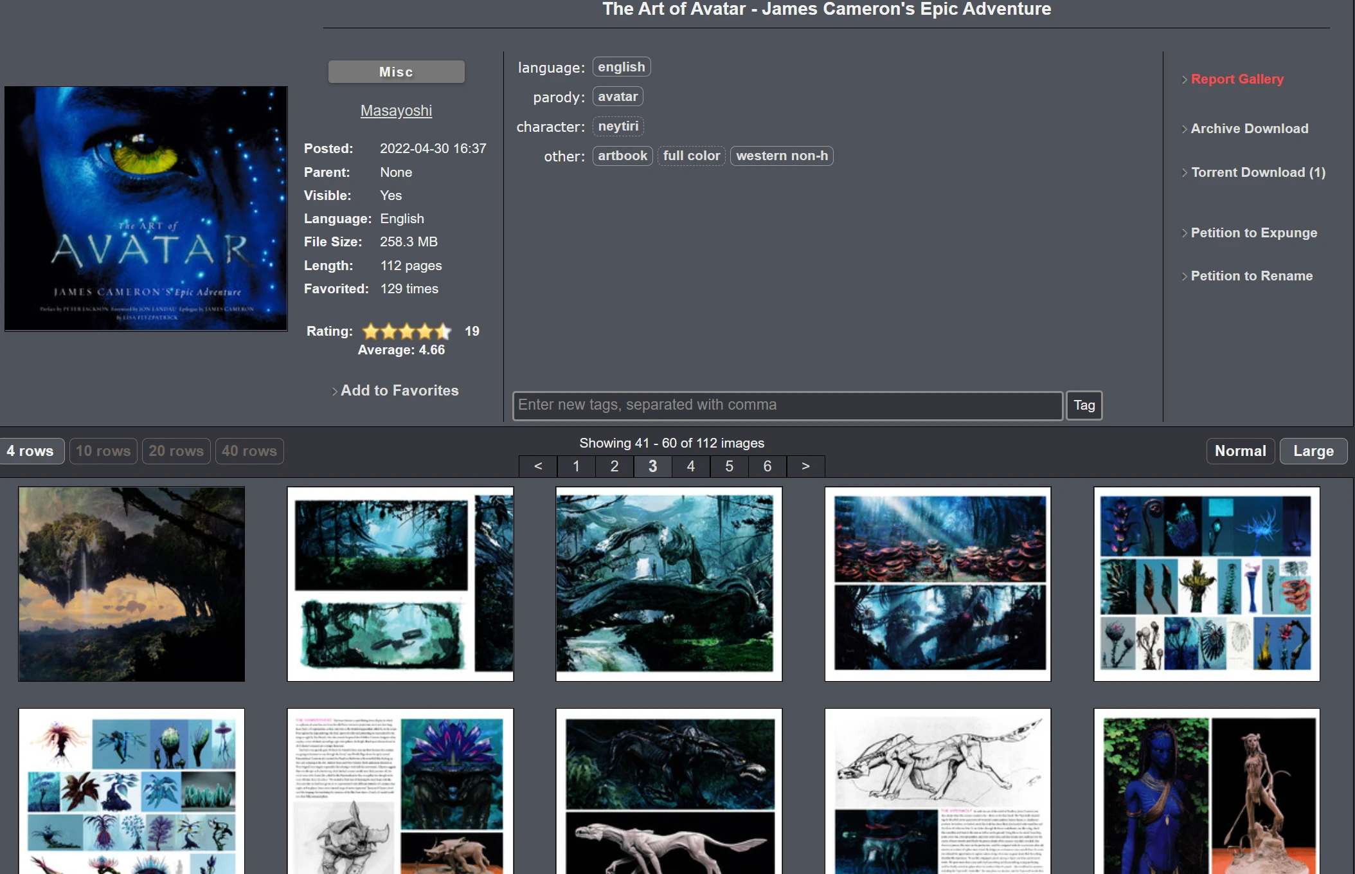Jump to page 4 of thumbnails

[691, 466]
